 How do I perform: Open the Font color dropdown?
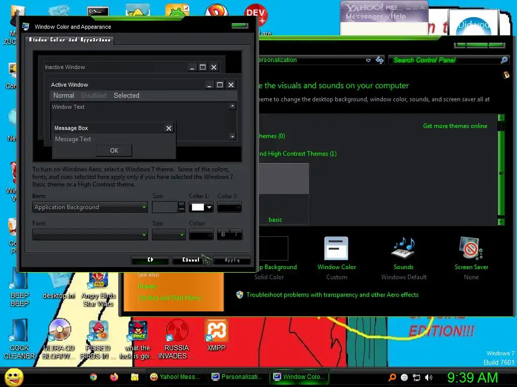pyautogui.click(x=201, y=235)
